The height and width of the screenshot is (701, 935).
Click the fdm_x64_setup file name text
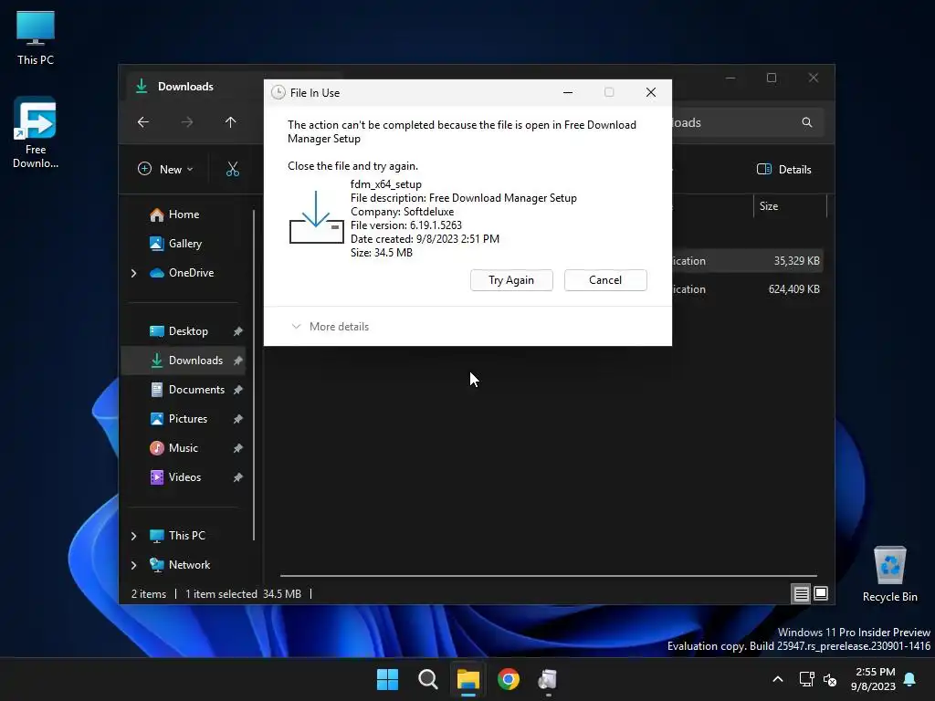tap(386, 184)
